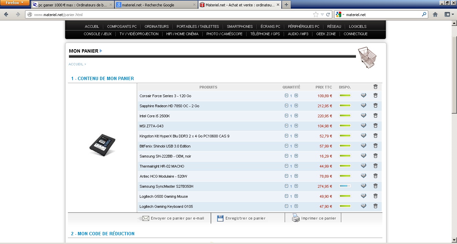The width and height of the screenshot is (457, 244).
Task: Click the Firefox home button
Action: 435,14
